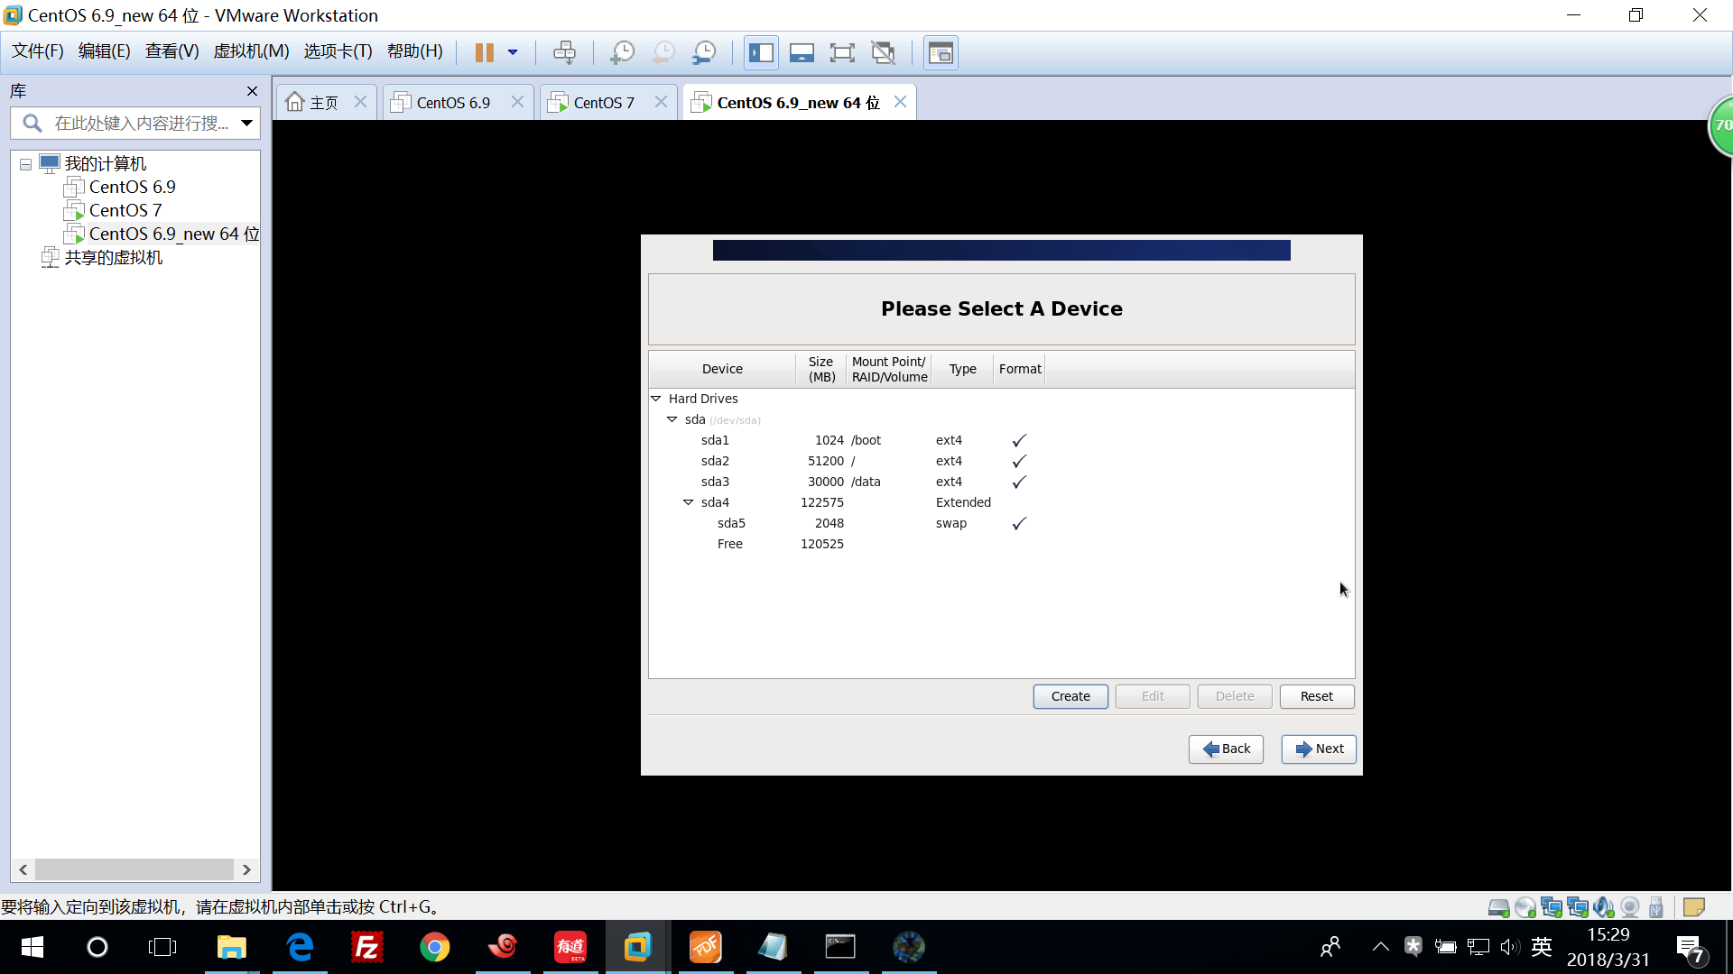The width and height of the screenshot is (1733, 974).
Task: Click the Reset button
Action: [x=1317, y=696]
